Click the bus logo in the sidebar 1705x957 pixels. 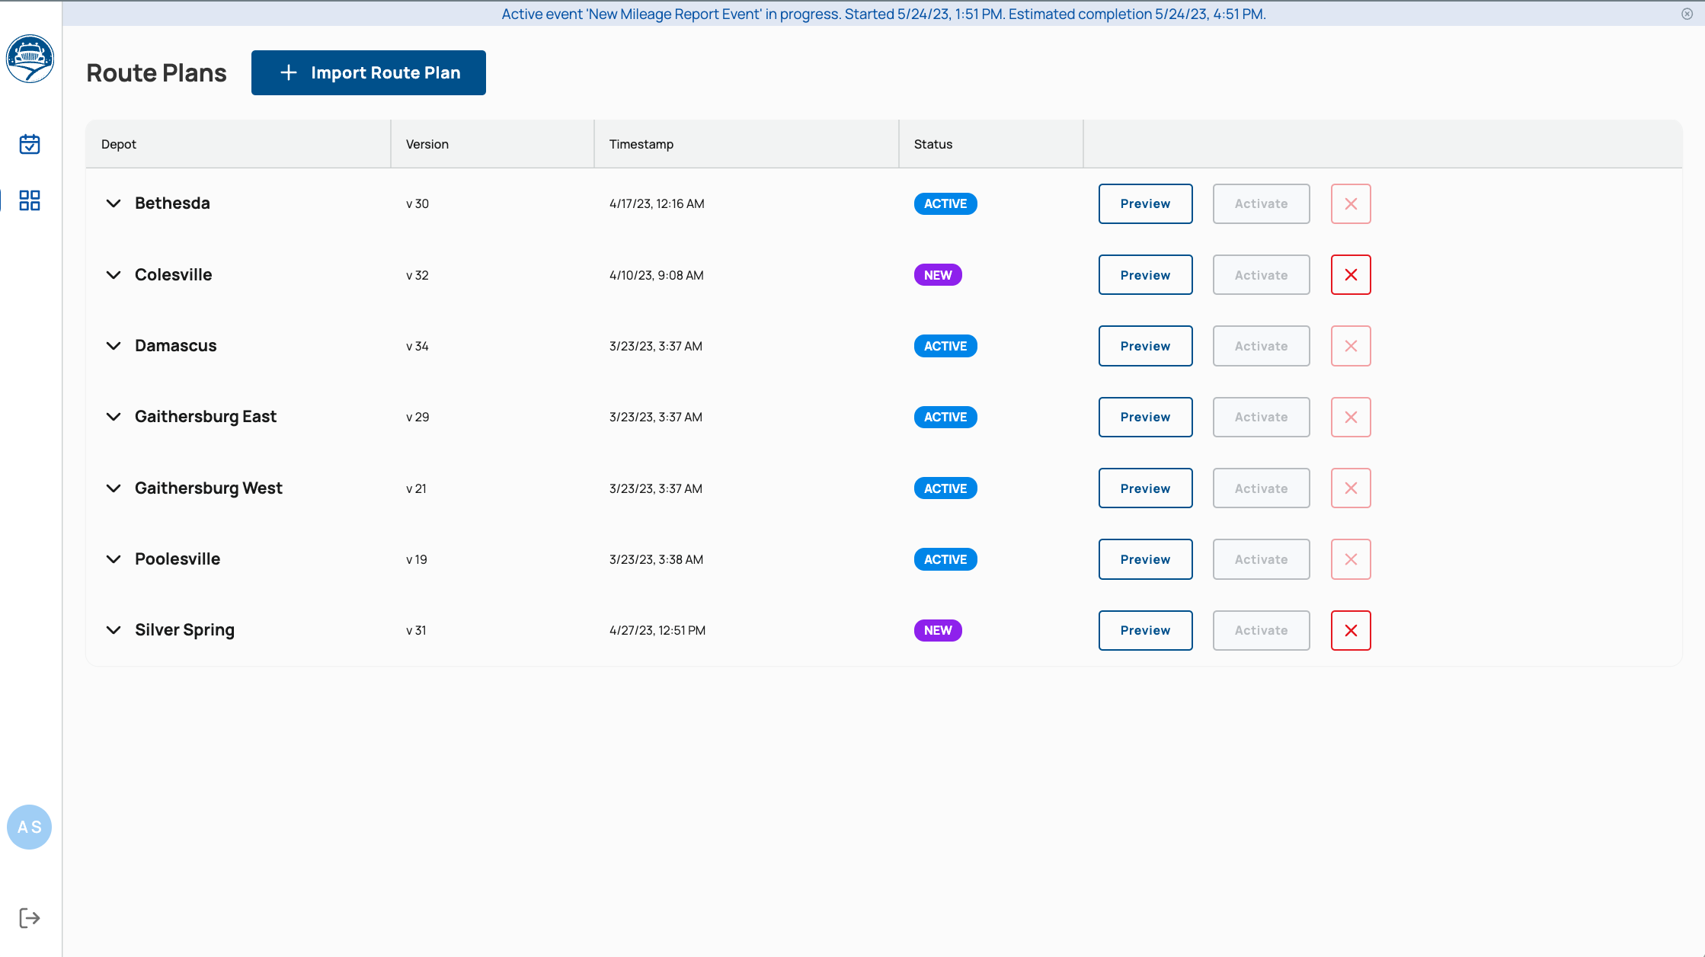point(30,59)
